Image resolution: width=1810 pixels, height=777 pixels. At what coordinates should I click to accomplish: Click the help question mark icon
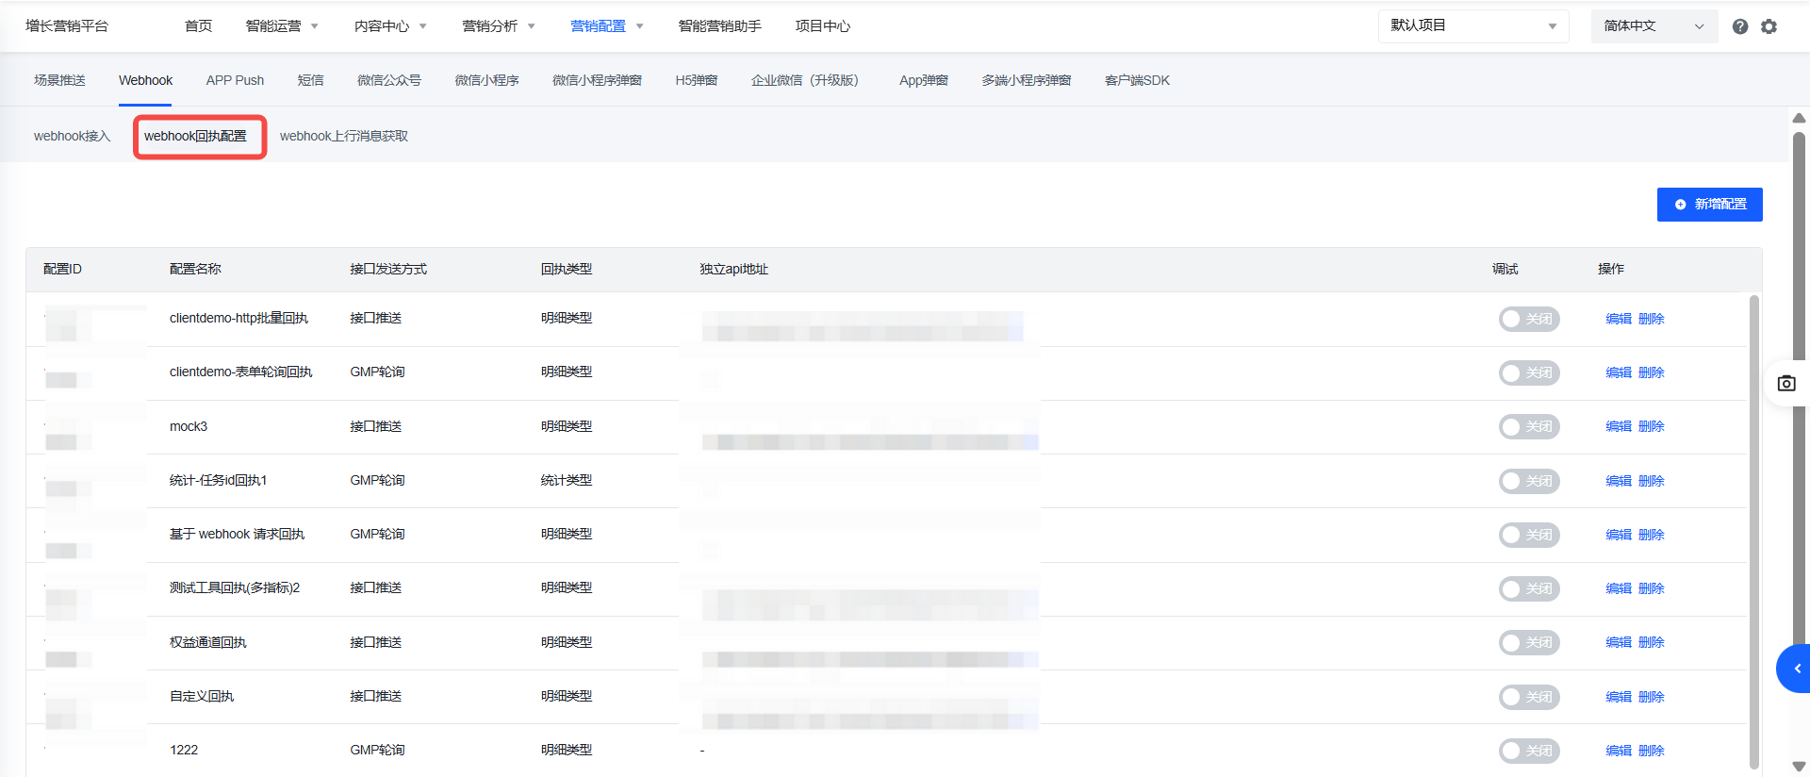pos(1739,26)
